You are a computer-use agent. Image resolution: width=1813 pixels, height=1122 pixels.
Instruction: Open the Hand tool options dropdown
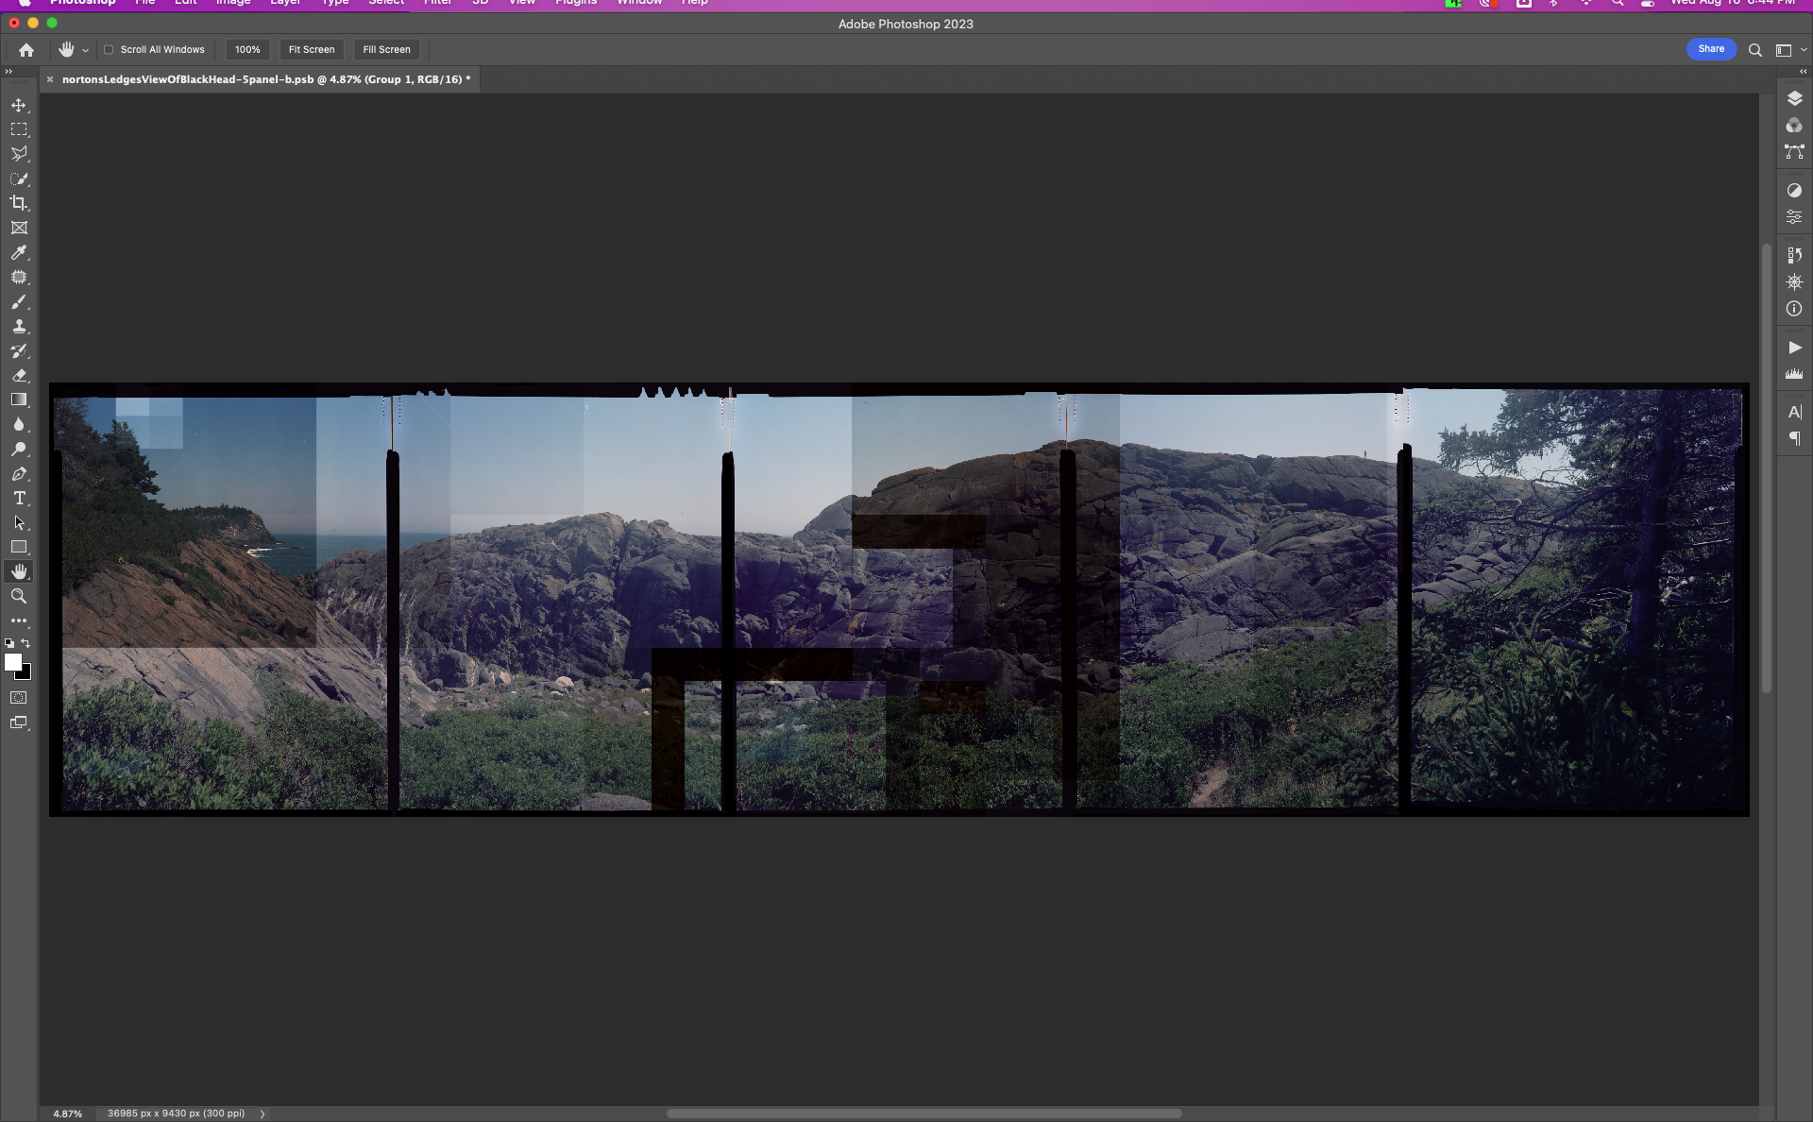pos(84,49)
